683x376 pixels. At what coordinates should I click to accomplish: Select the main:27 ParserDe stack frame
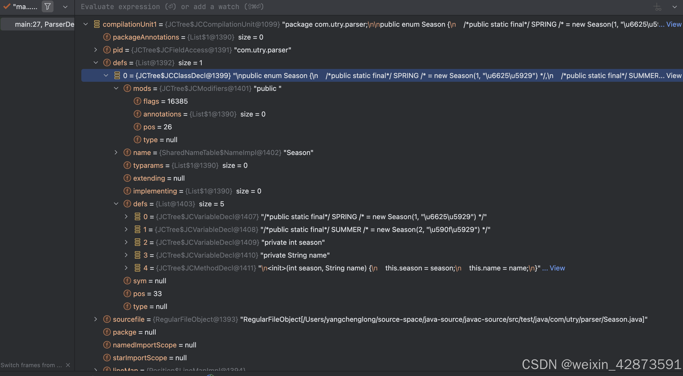click(44, 24)
